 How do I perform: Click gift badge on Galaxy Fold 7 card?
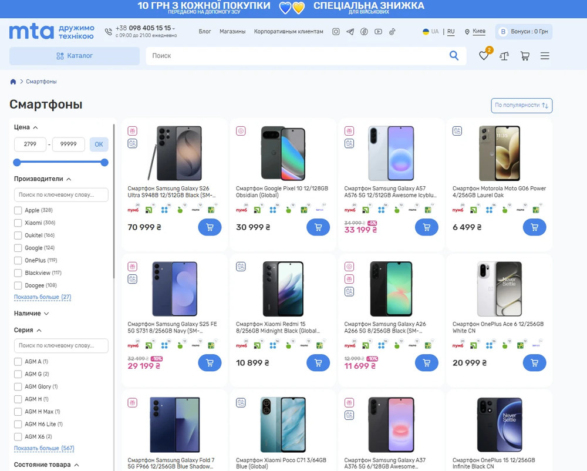pyautogui.click(x=133, y=403)
